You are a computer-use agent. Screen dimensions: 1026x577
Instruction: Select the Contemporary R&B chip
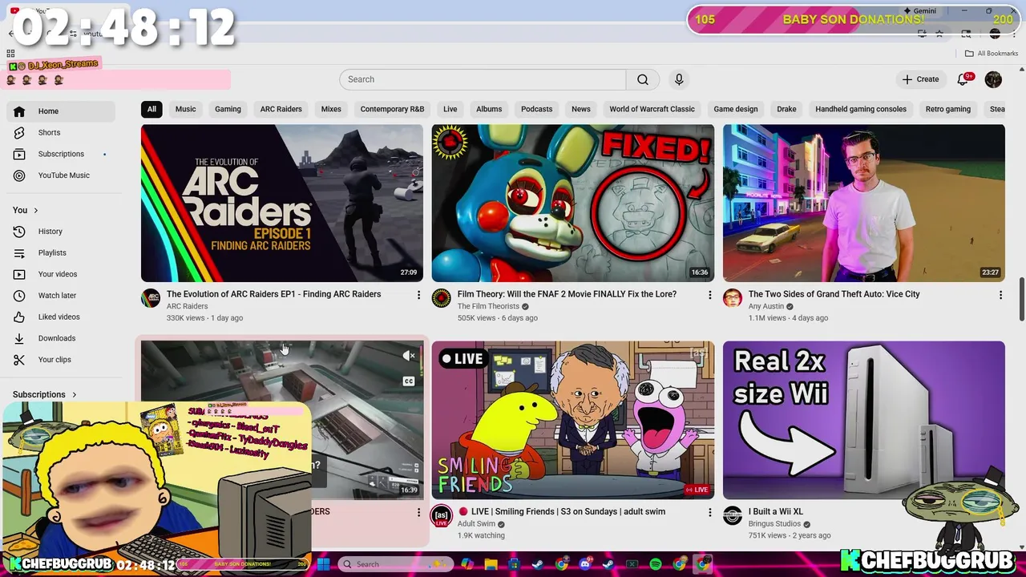click(x=392, y=109)
